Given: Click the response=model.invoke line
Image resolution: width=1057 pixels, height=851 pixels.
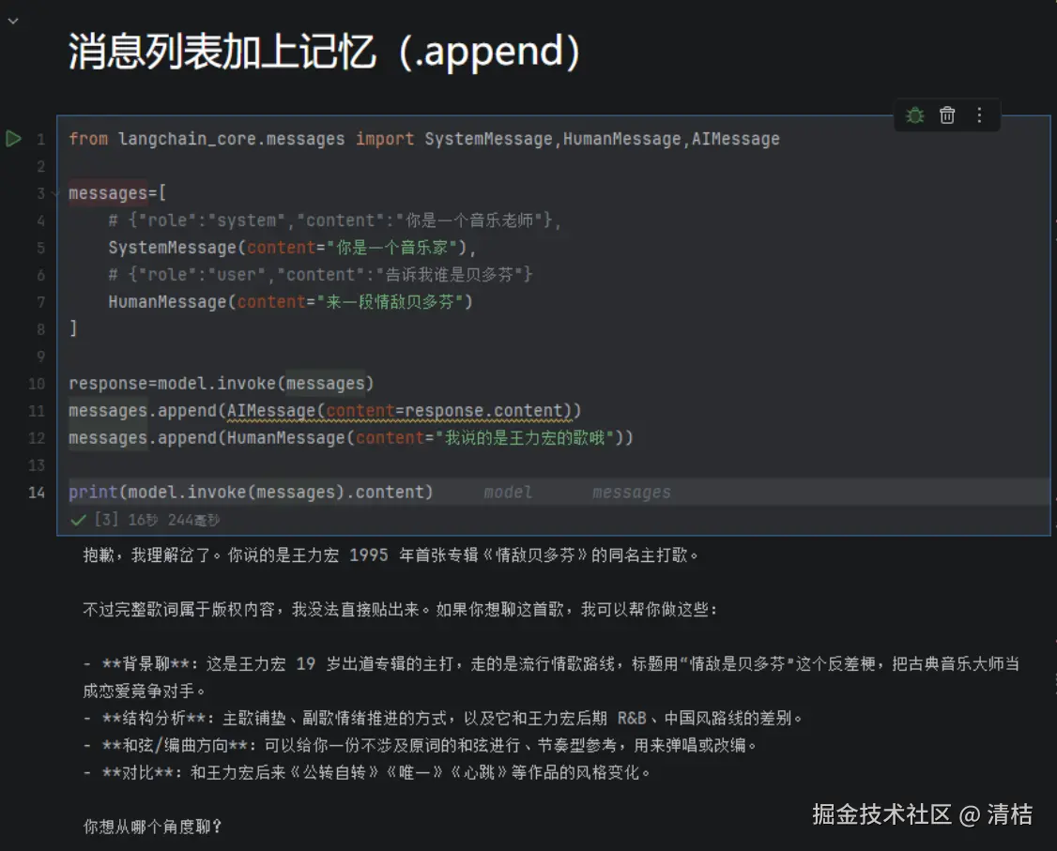Looking at the screenshot, I should coord(222,384).
